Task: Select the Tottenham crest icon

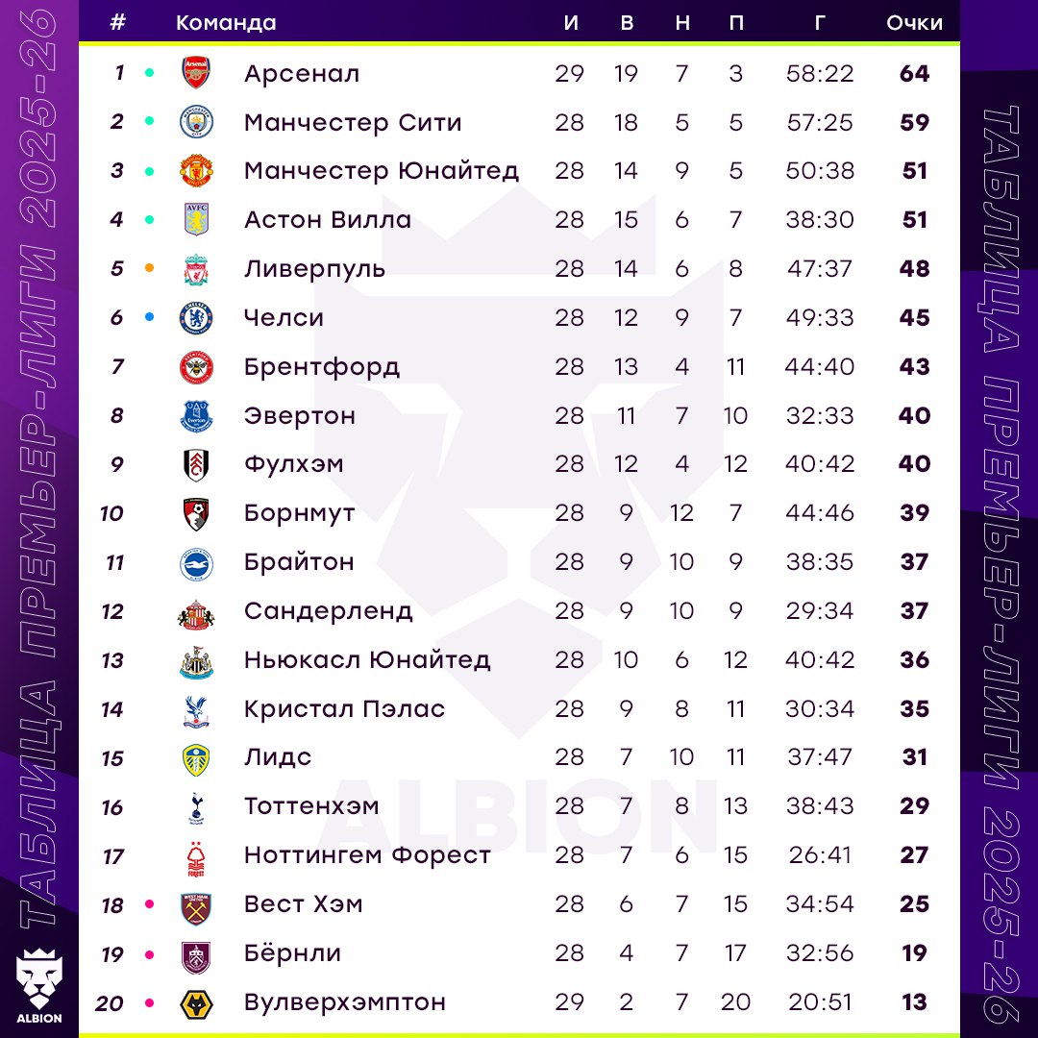Action: (196, 807)
